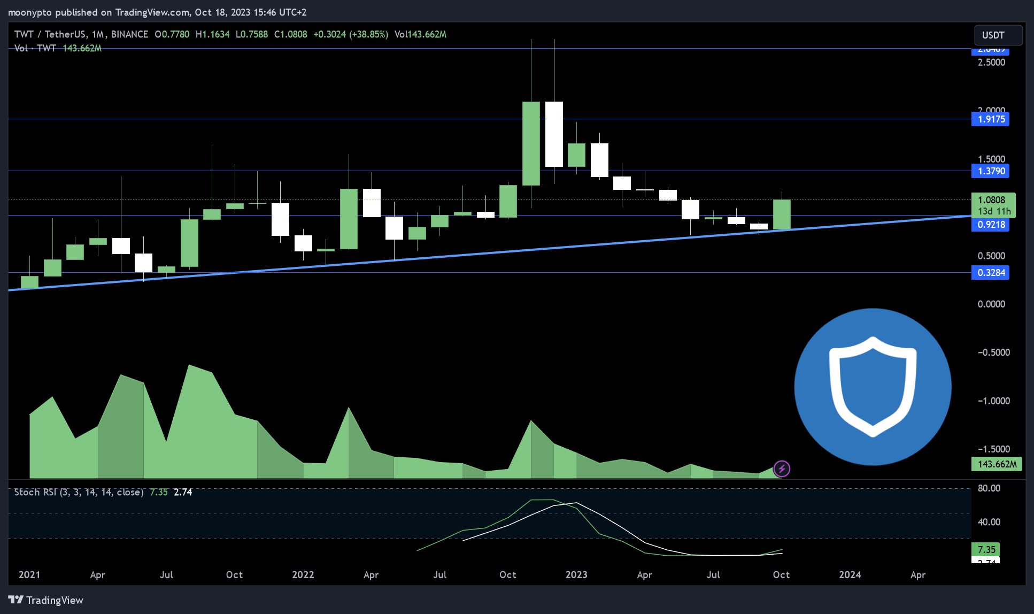Click the header text 'moonypto published on TradingView.com'
The height and width of the screenshot is (614, 1034).
[x=98, y=12]
